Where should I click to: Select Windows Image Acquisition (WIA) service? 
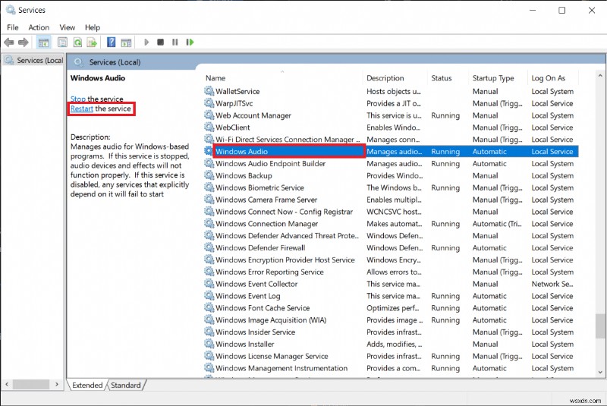(x=391, y=319)
